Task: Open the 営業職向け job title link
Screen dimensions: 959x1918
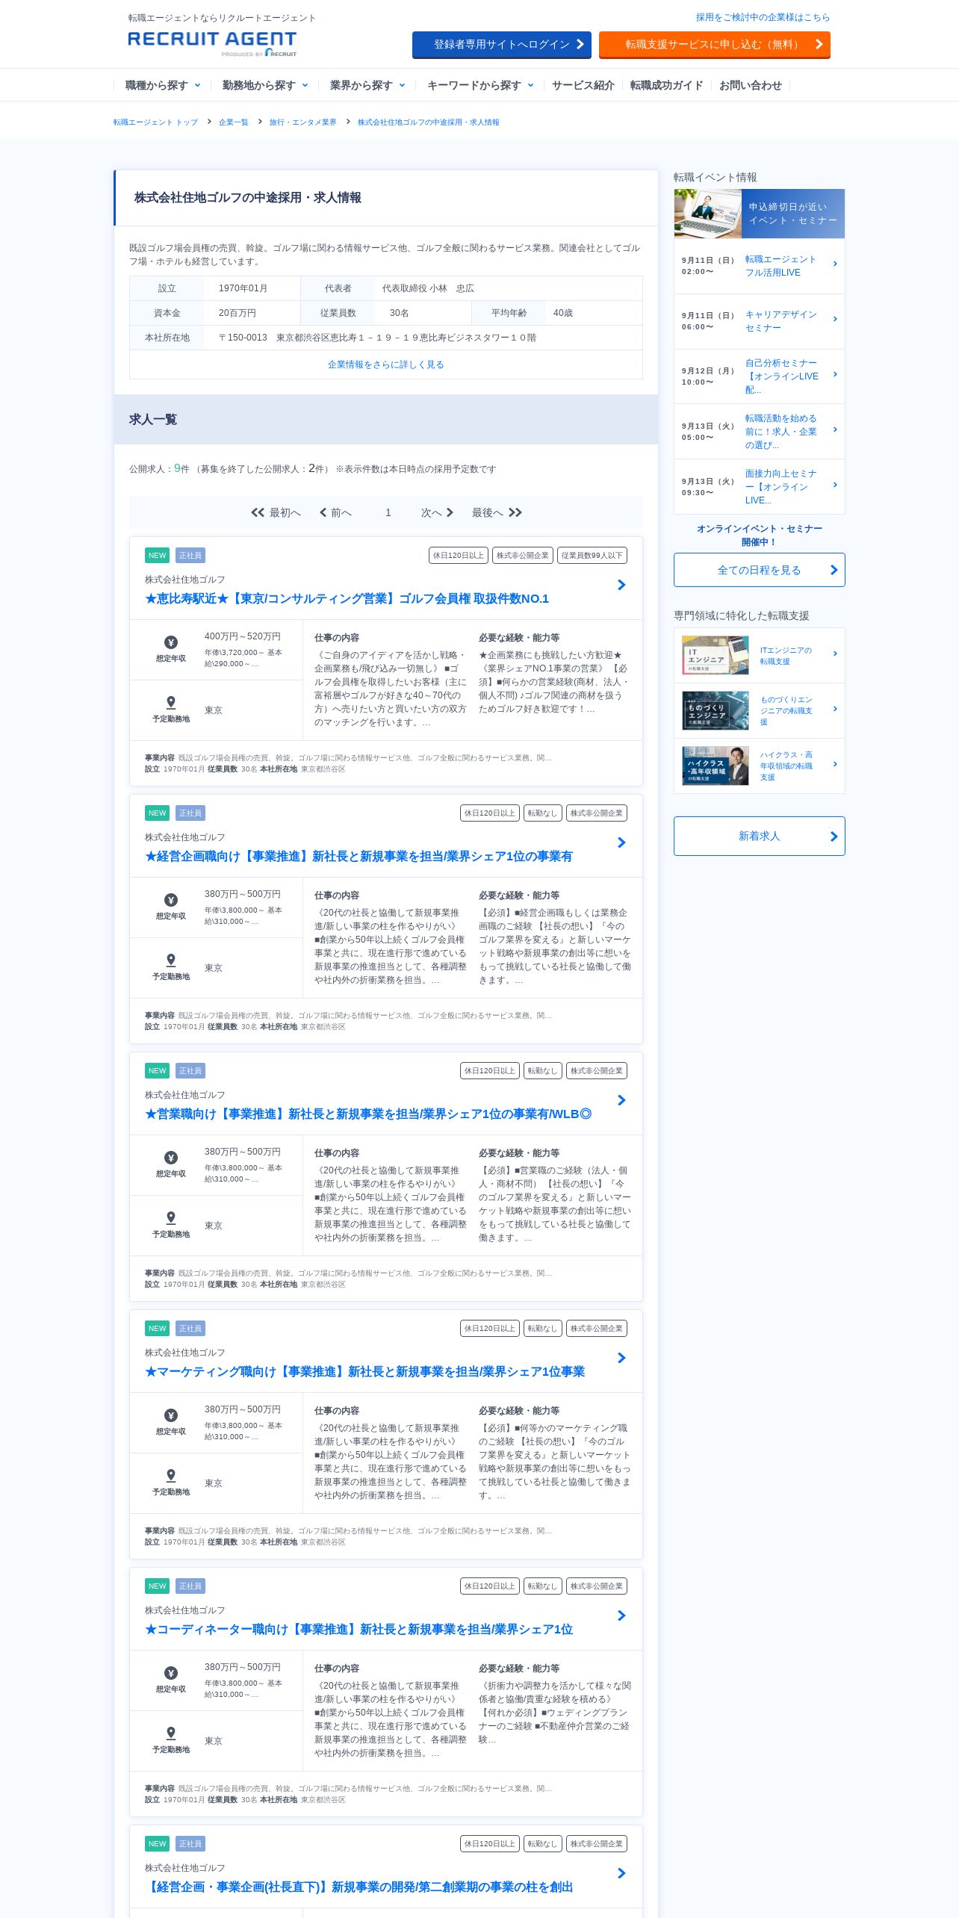Action: coord(368,1114)
